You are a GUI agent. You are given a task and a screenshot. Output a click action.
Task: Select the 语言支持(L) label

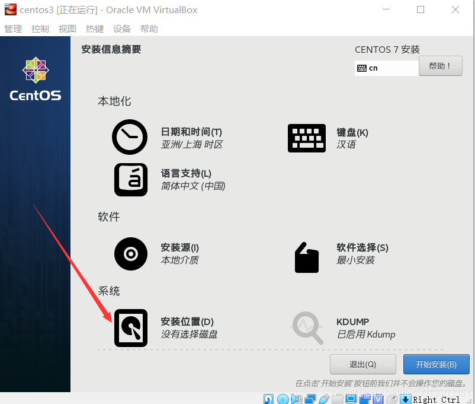(186, 173)
